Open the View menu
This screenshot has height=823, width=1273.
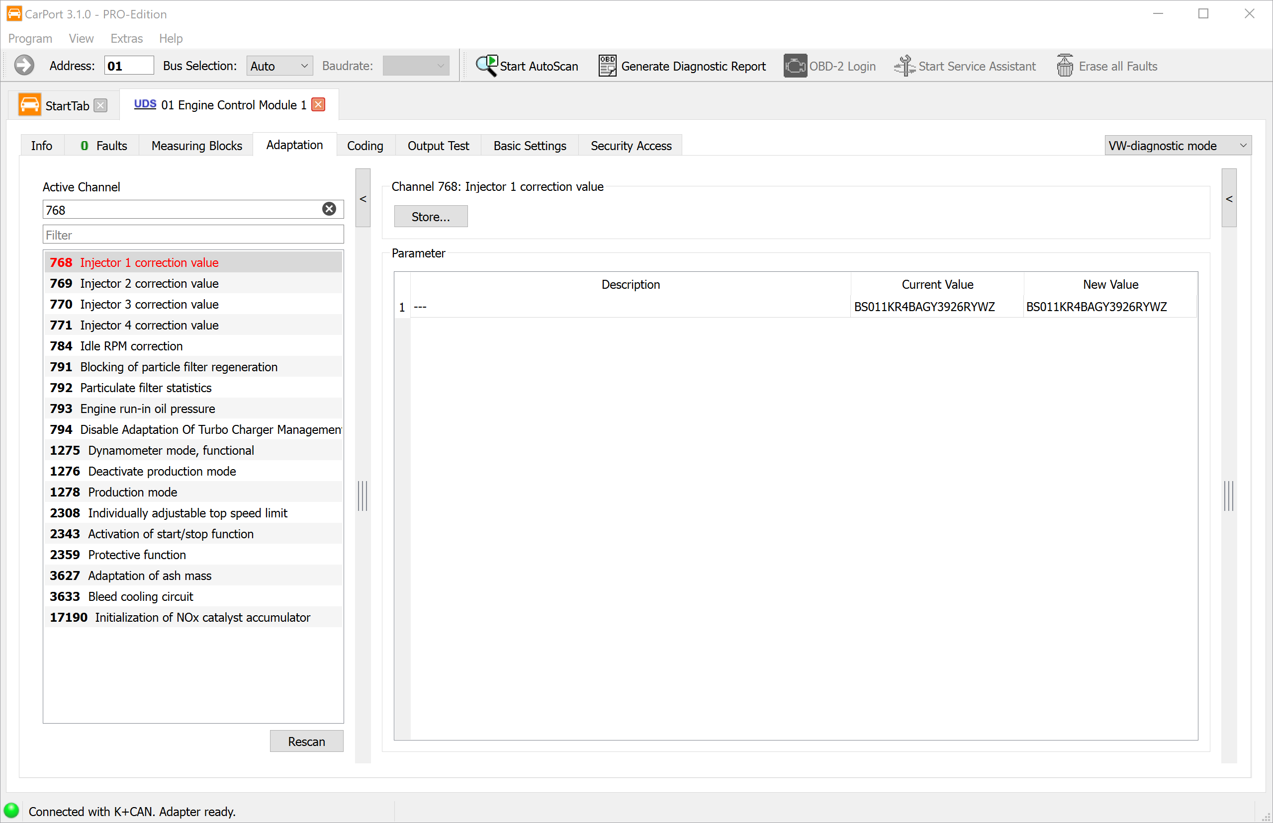81,38
